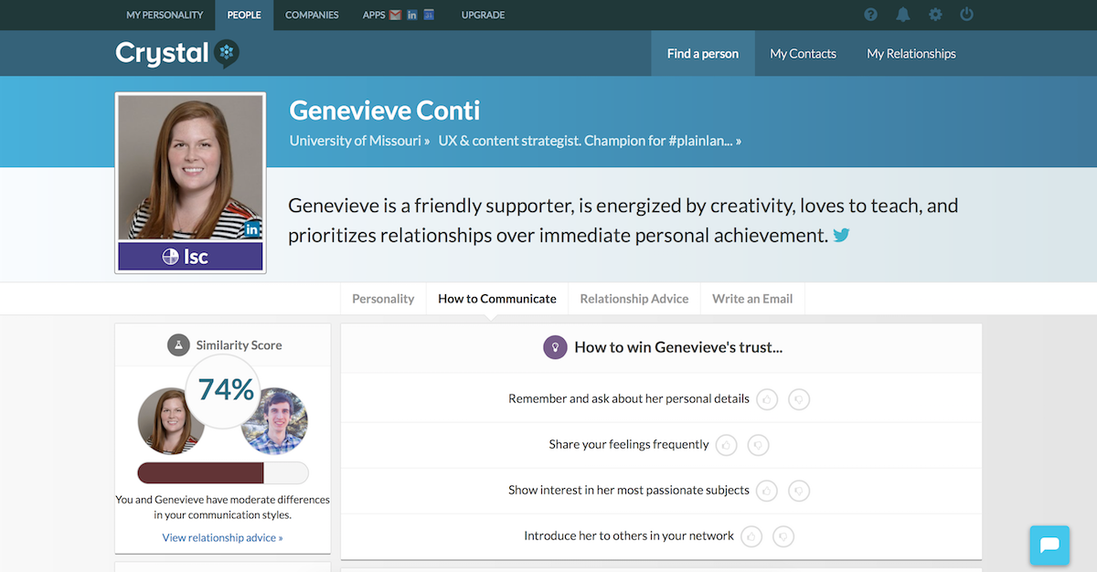Thumbs down 'Share your feelings frequently'

tap(758, 445)
